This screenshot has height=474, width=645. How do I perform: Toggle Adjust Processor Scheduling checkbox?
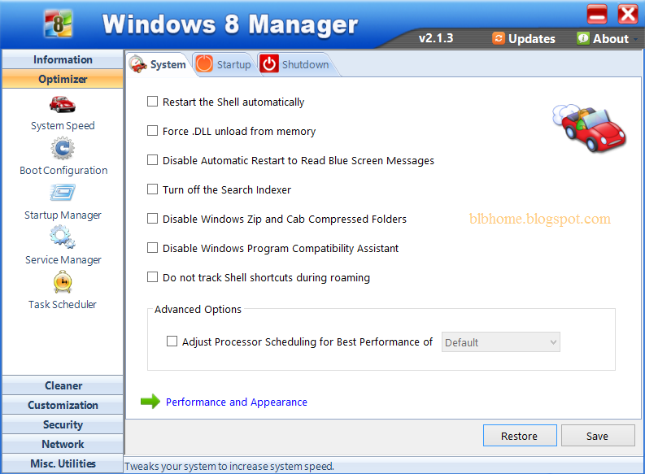(x=172, y=341)
